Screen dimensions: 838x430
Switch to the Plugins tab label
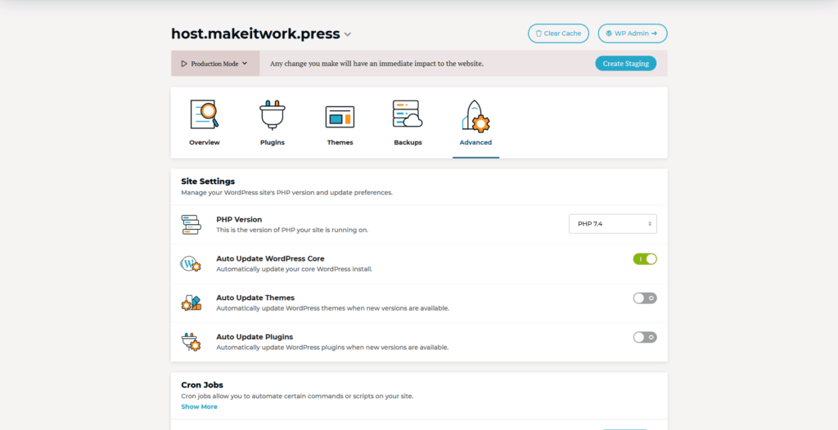coord(272,142)
